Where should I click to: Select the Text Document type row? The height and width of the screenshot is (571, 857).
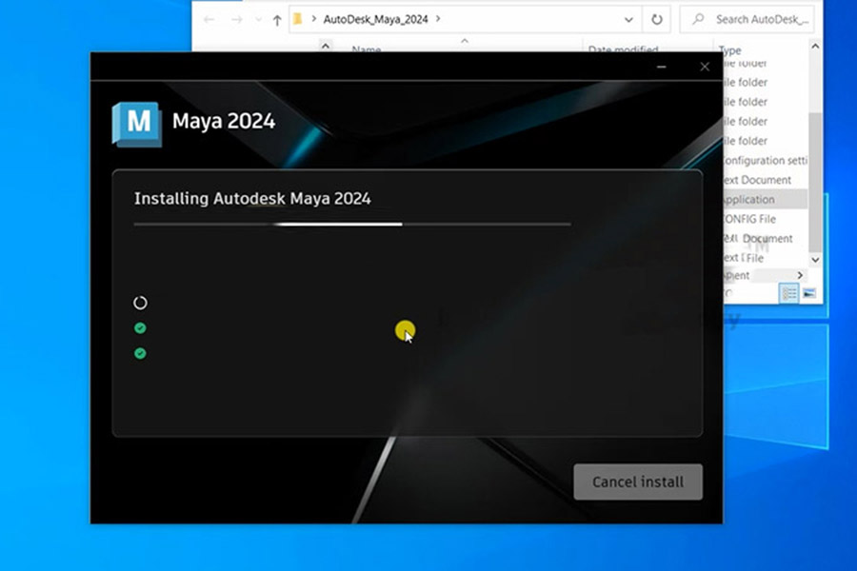(x=765, y=180)
